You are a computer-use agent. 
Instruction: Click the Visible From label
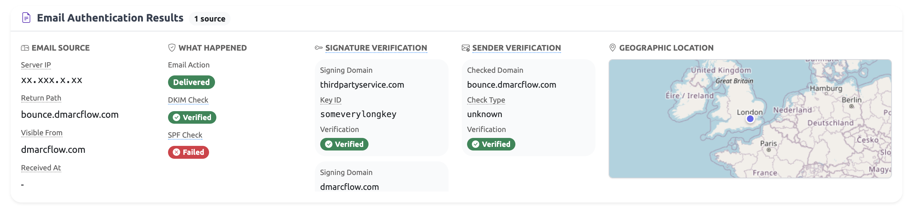coord(42,133)
